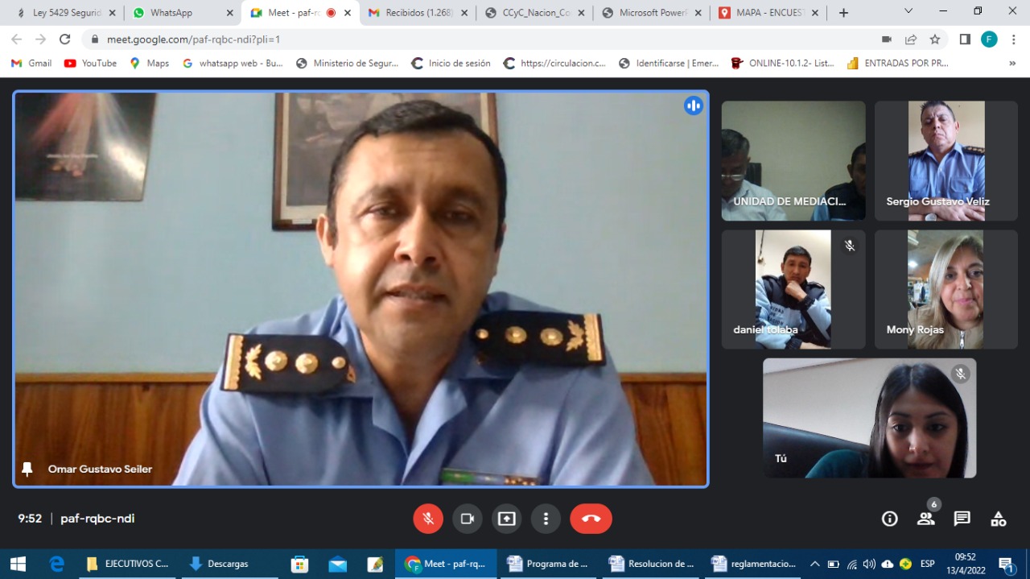
Task: Open meeting details info icon
Action: pyautogui.click(x=889, y=519)
